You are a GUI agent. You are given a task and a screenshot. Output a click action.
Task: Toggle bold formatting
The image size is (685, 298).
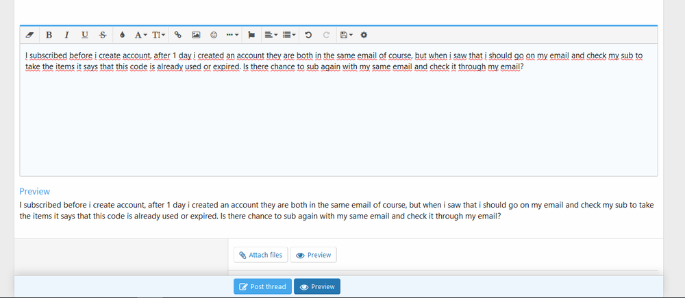[x=49, y=34]
